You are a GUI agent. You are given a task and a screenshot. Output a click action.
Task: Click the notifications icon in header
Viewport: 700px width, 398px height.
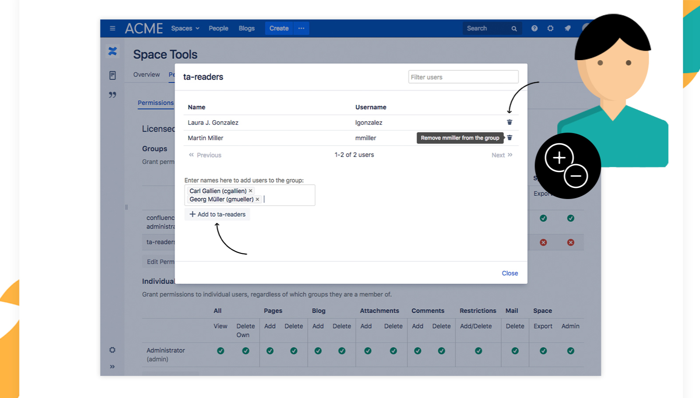pos(567,28)
